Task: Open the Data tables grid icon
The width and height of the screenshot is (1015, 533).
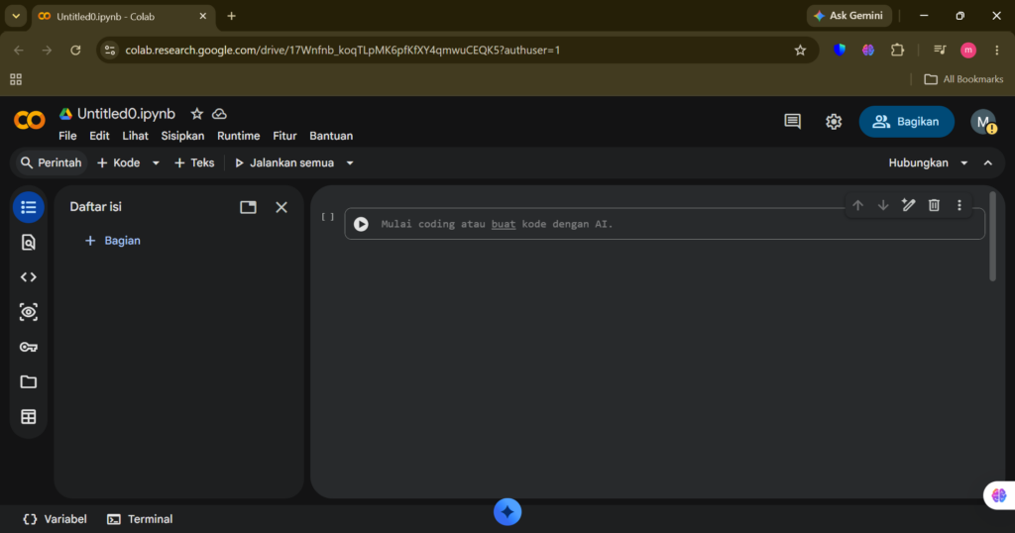Action: [x=29, y=416]
